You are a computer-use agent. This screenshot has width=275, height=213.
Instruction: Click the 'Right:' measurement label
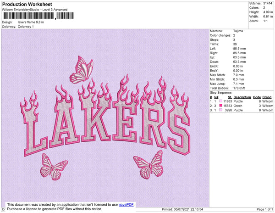214,53
